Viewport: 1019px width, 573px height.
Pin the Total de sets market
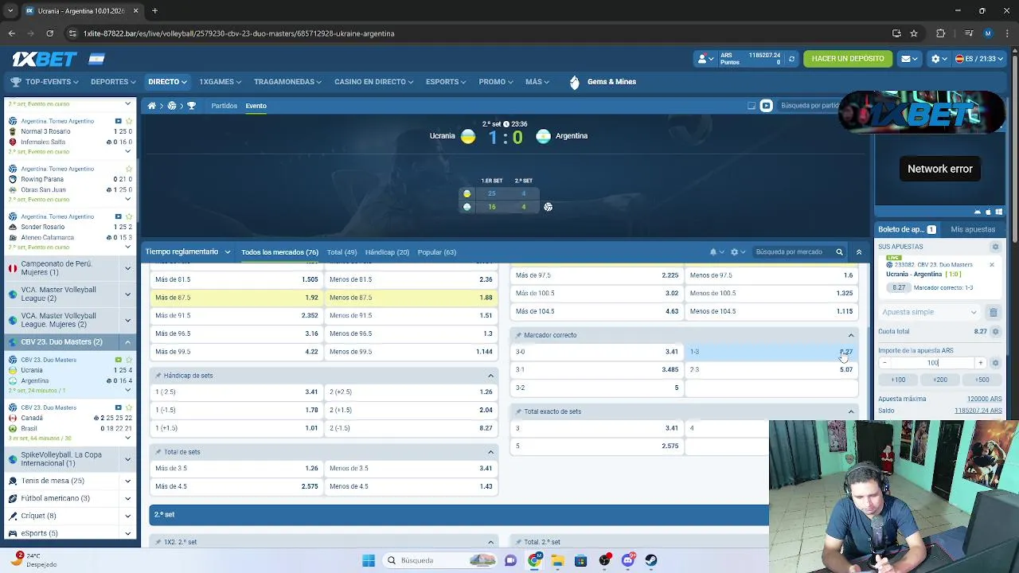tap(158, 452)
